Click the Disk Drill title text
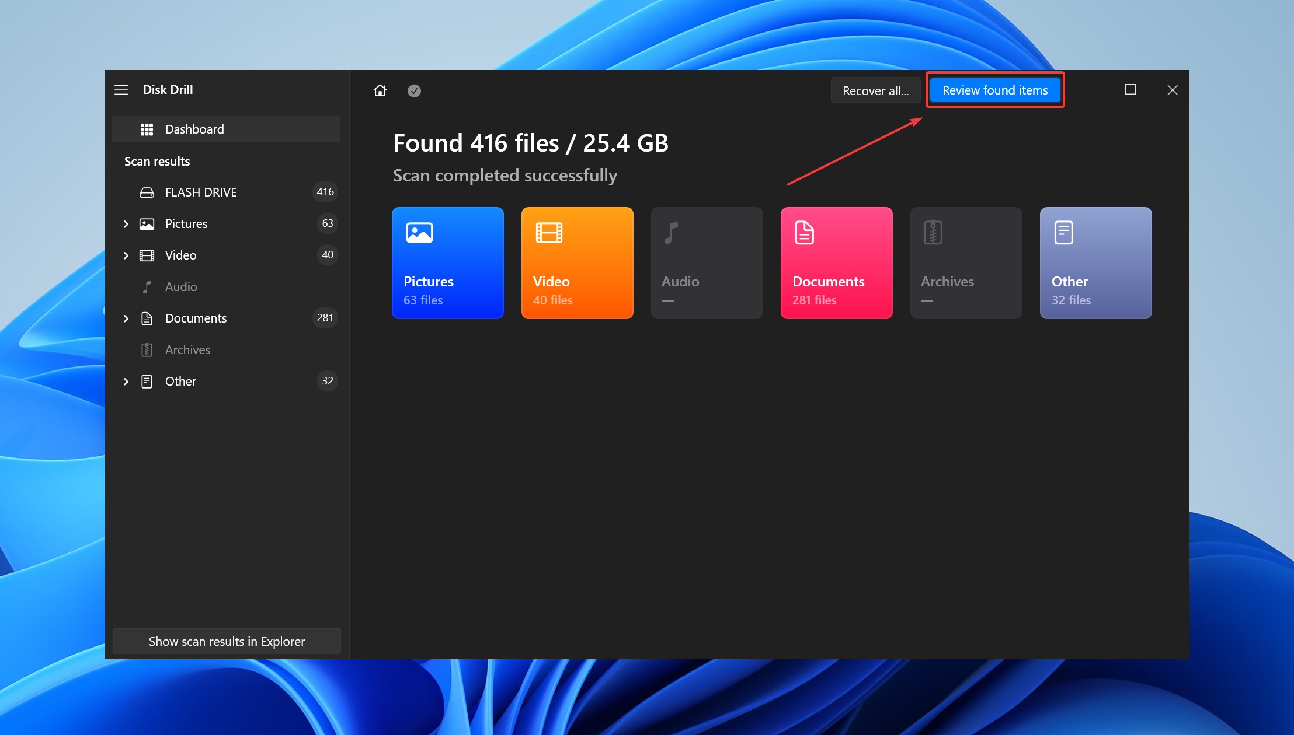The width and height of the screenshot is (1294, 735). [168, 90]
